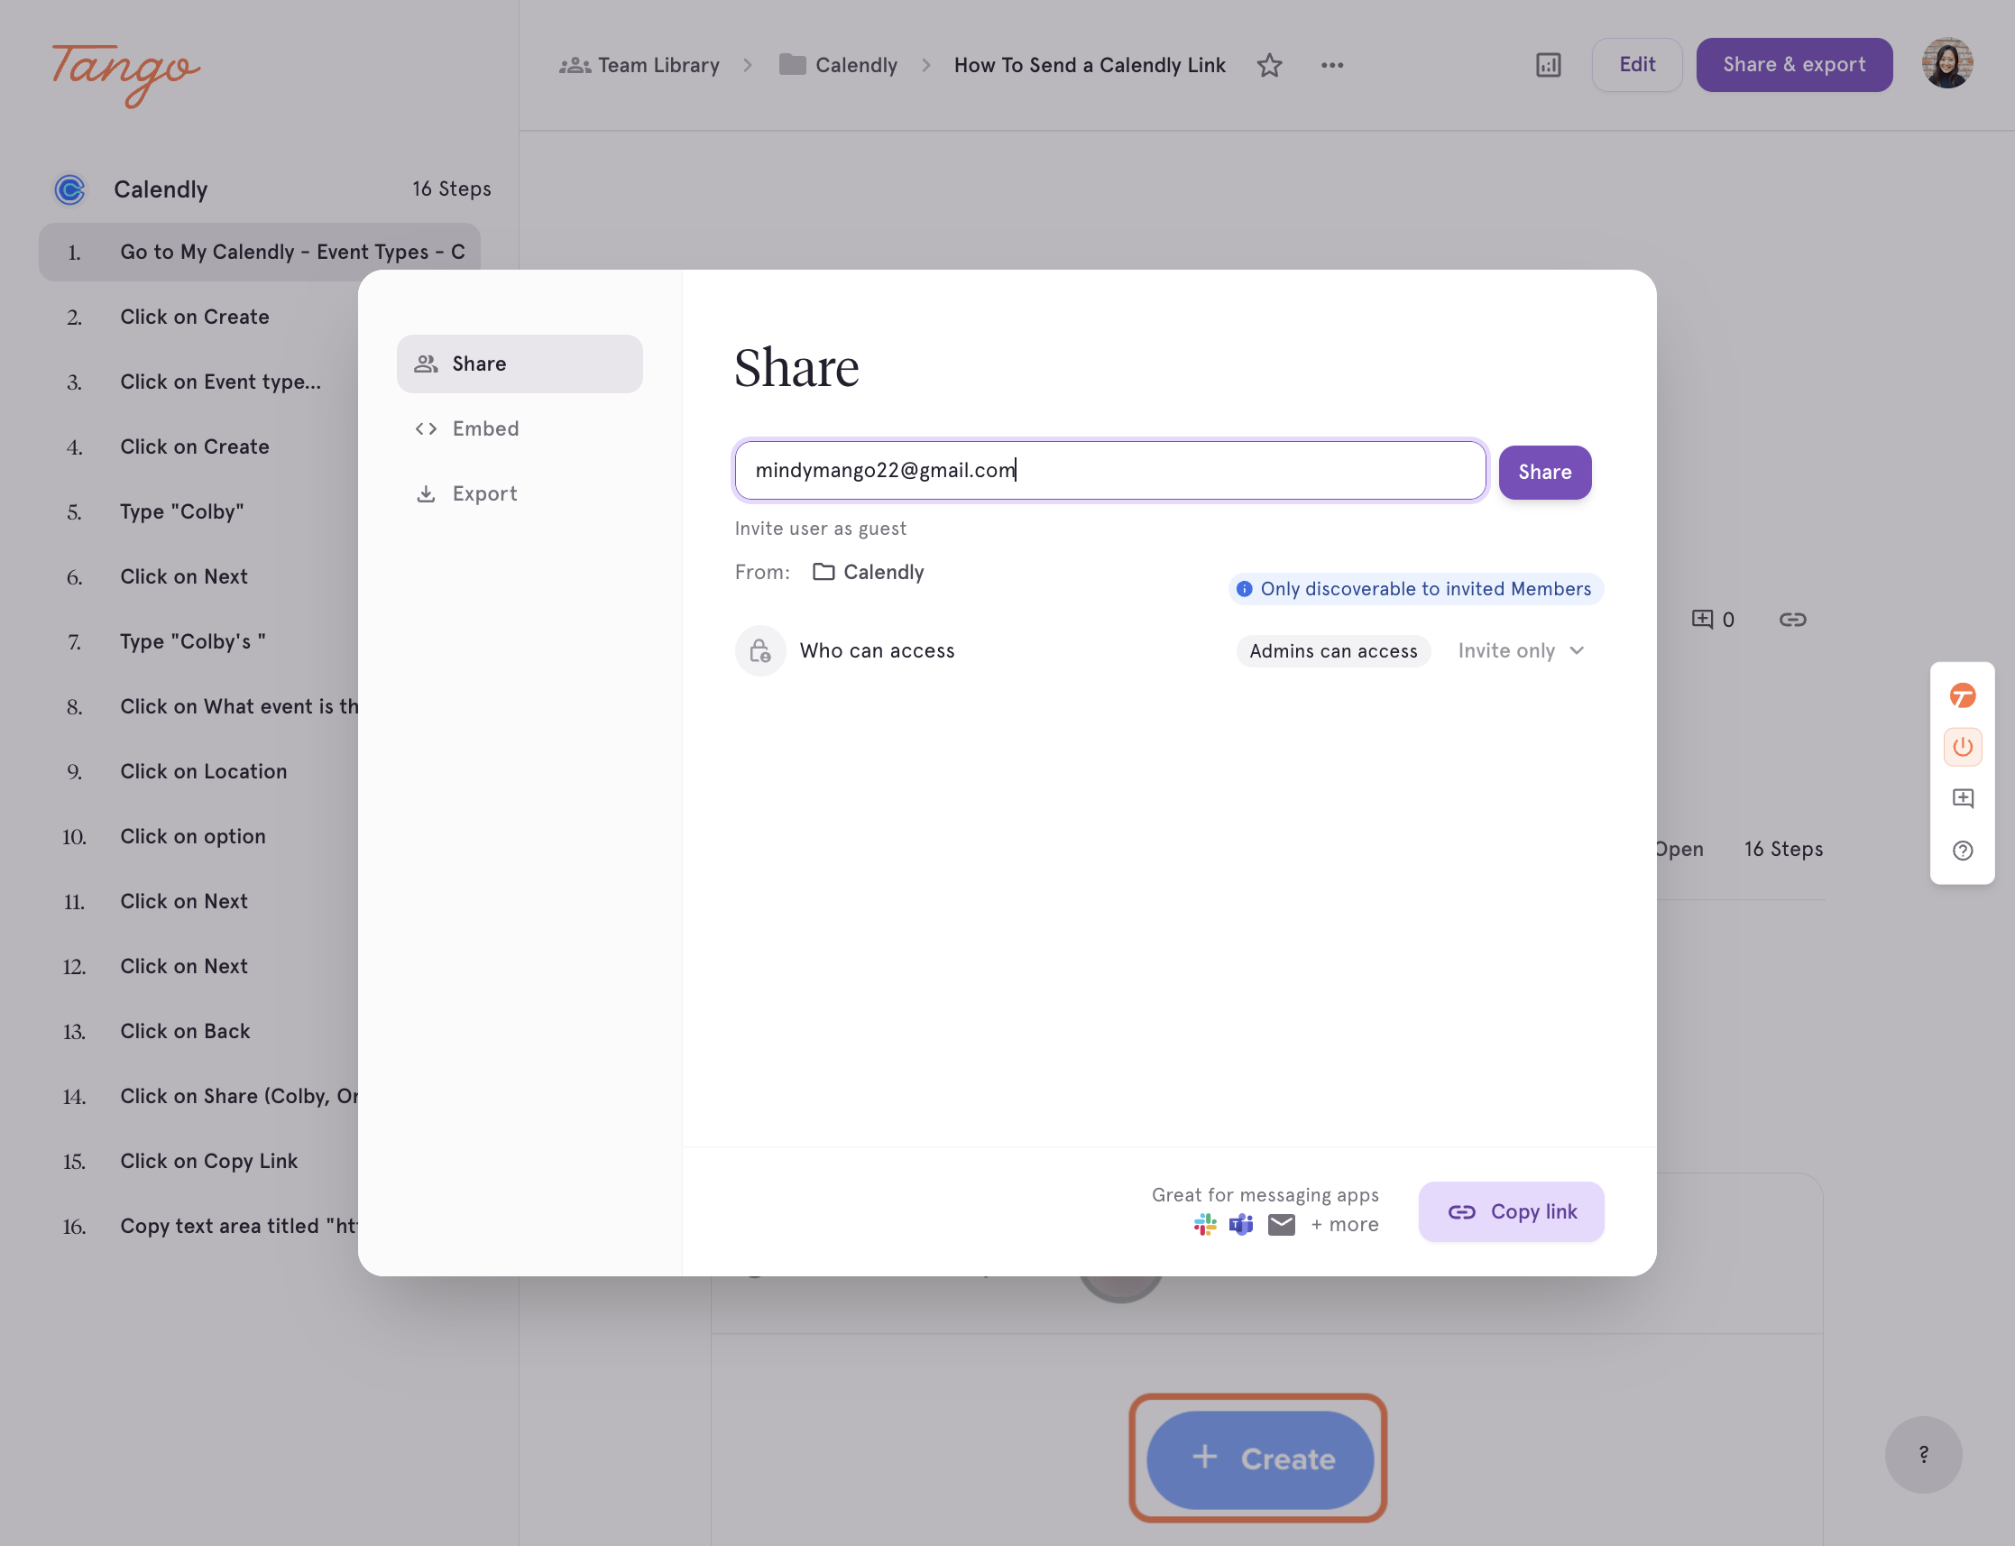Select the Share tab in dialog
This screenshot has width=2015, height=1546.
(519, 363)
